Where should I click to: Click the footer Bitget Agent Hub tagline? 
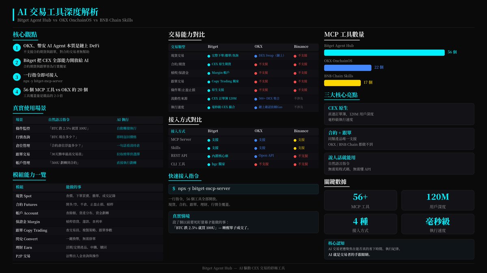point(243,268)
